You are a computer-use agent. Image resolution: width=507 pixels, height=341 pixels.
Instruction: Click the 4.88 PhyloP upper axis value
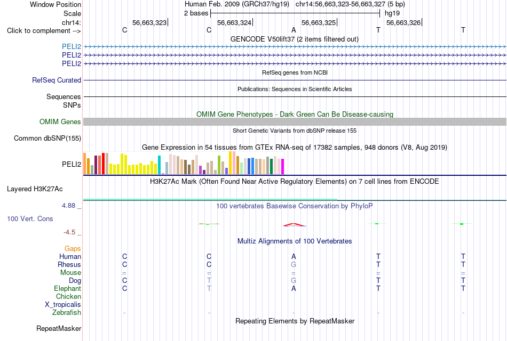pyautogui.click(x=68, y=205)
